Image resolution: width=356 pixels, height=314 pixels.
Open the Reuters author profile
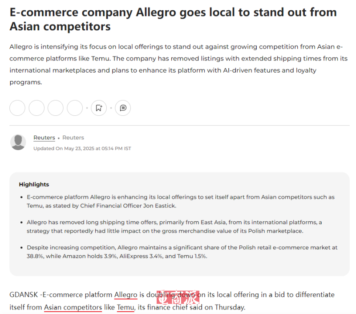(44, 137)
